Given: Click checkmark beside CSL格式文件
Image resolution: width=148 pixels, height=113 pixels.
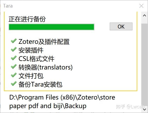Looking at the screenshot, I should (14, 58).
